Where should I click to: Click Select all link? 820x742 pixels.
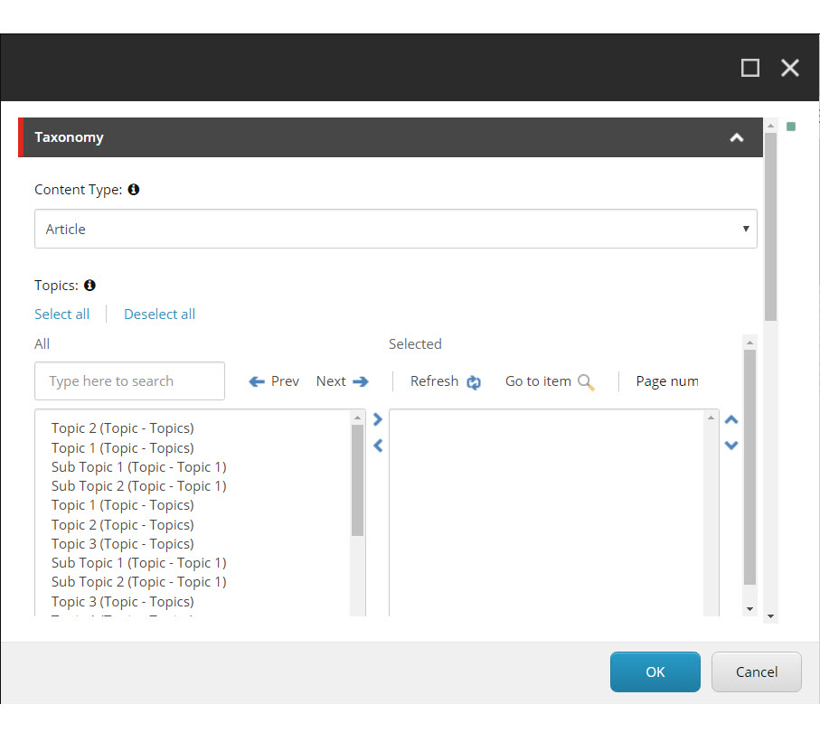tap(61, 315)
